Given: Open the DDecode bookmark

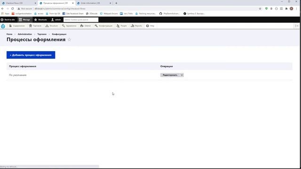Looking at the screenshot, I should [92, 14].
